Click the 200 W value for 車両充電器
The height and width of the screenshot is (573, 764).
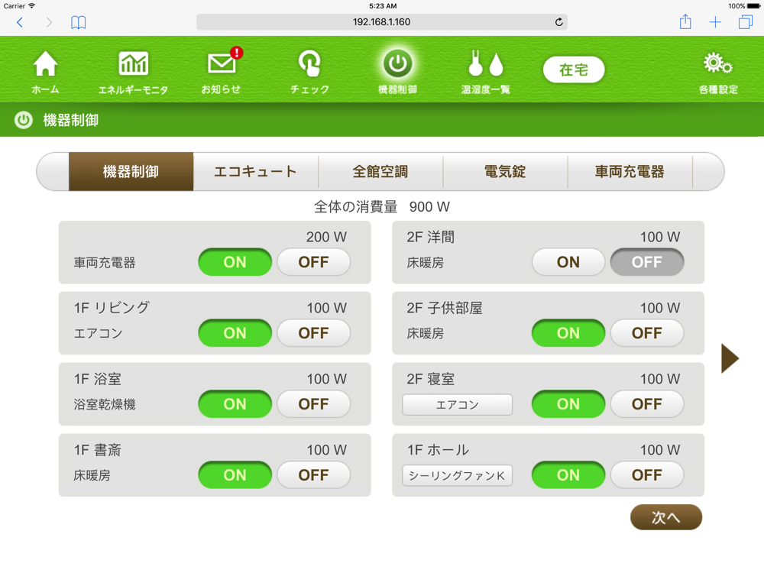(x=326, y=238)
